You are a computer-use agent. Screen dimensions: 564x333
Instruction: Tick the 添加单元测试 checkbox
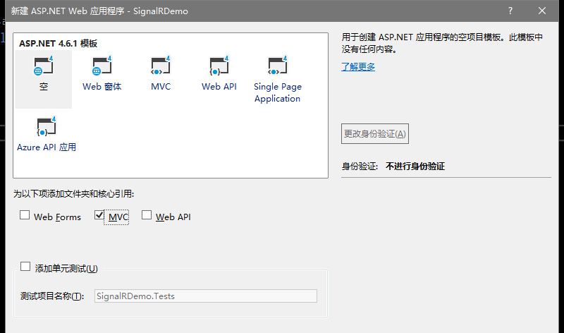[x=25, y=267]
